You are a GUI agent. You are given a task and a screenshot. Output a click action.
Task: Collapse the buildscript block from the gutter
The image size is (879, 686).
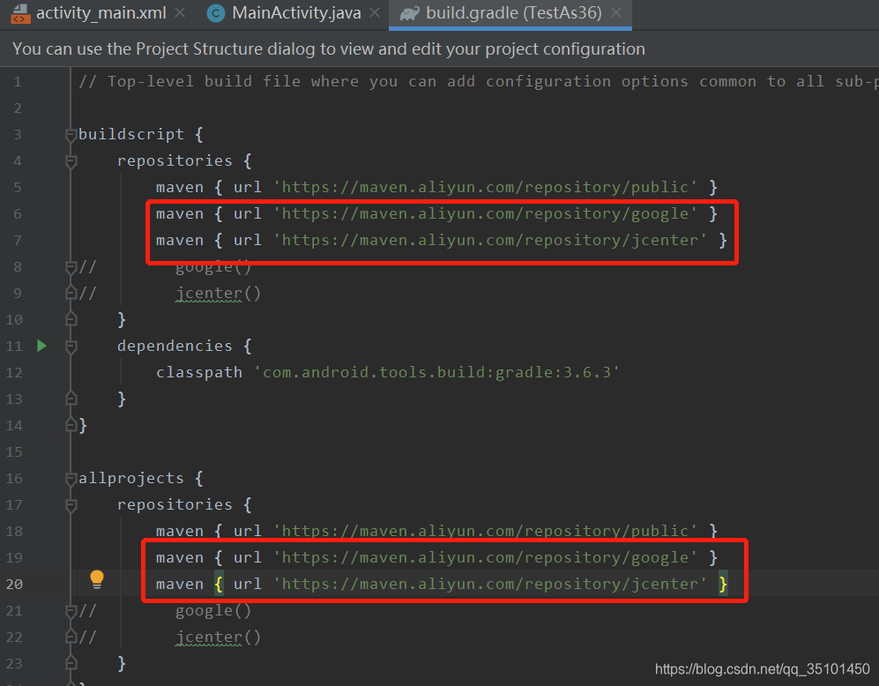pyautogui.click(x=70, y=134)
